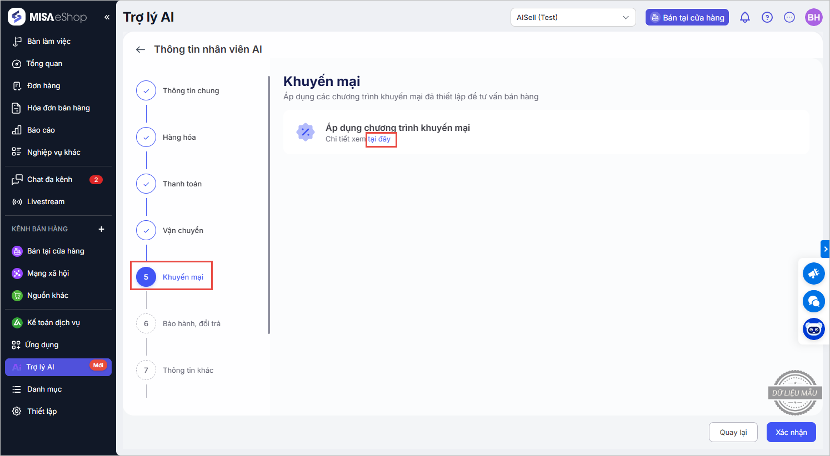Click the notification bell icon

tap(745, 17)
